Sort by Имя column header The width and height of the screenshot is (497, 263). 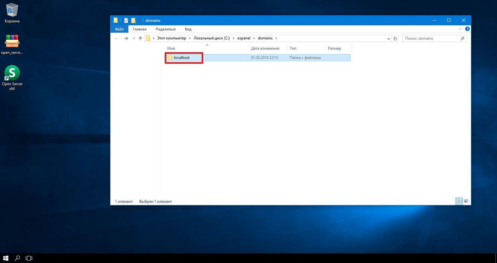[x=171, y=48]
